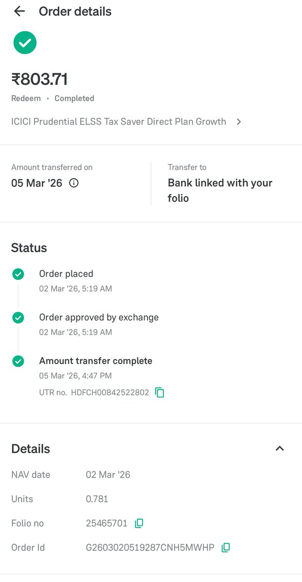The width and height of the screenshot is (302, 582).
Task: Tap the Status section heading
Action: [x=29, y=248]
